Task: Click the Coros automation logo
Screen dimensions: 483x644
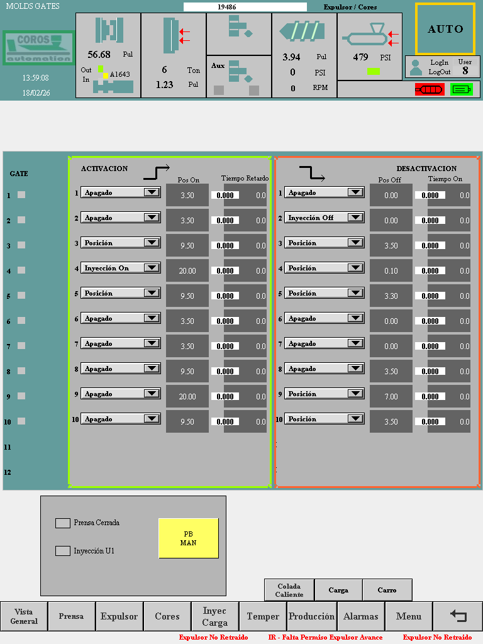Action: pos(38,48)
